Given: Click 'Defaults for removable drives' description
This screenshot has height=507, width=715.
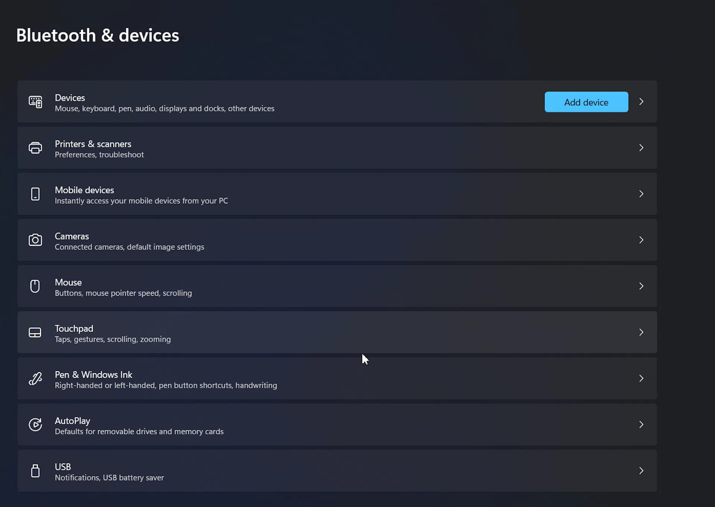Looking at the screenshot, I should 139,432.
